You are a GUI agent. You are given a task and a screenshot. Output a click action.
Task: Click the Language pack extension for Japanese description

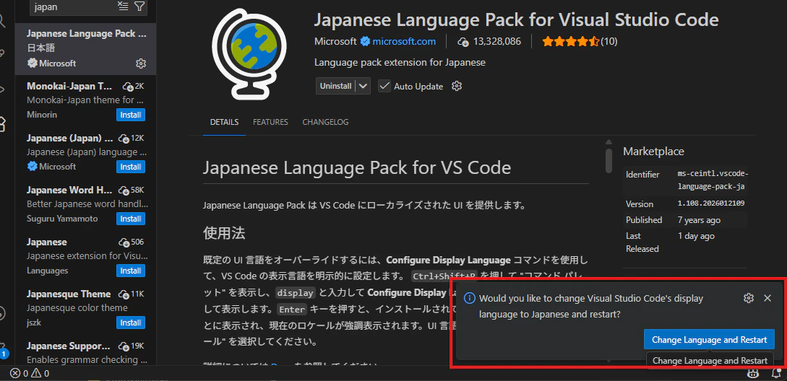pyautogui.click(x=400, y=63)
